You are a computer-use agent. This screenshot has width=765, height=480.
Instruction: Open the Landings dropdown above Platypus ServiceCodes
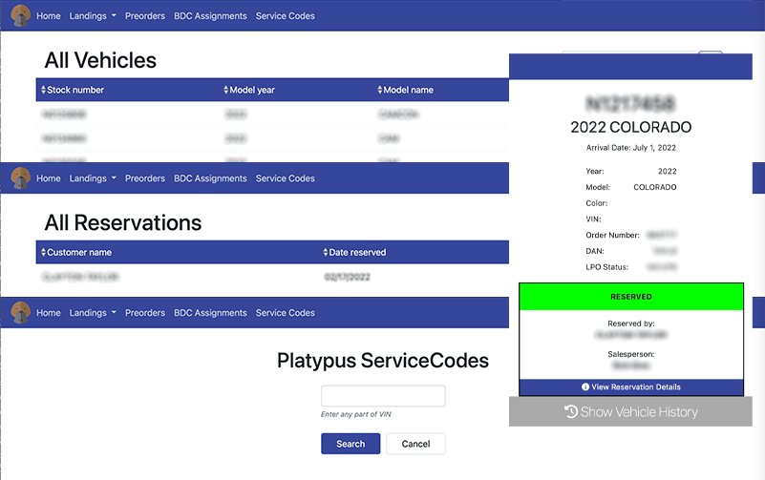[x=93, y=313]
